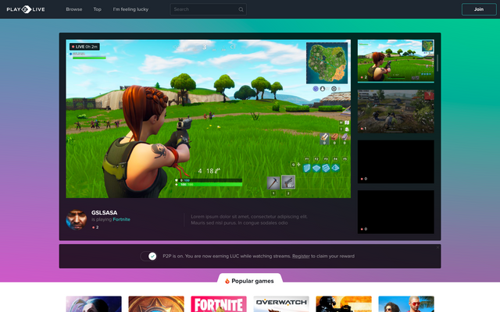Open the Browse menu item
Screen dimensions: 500x312
[74, 9]
